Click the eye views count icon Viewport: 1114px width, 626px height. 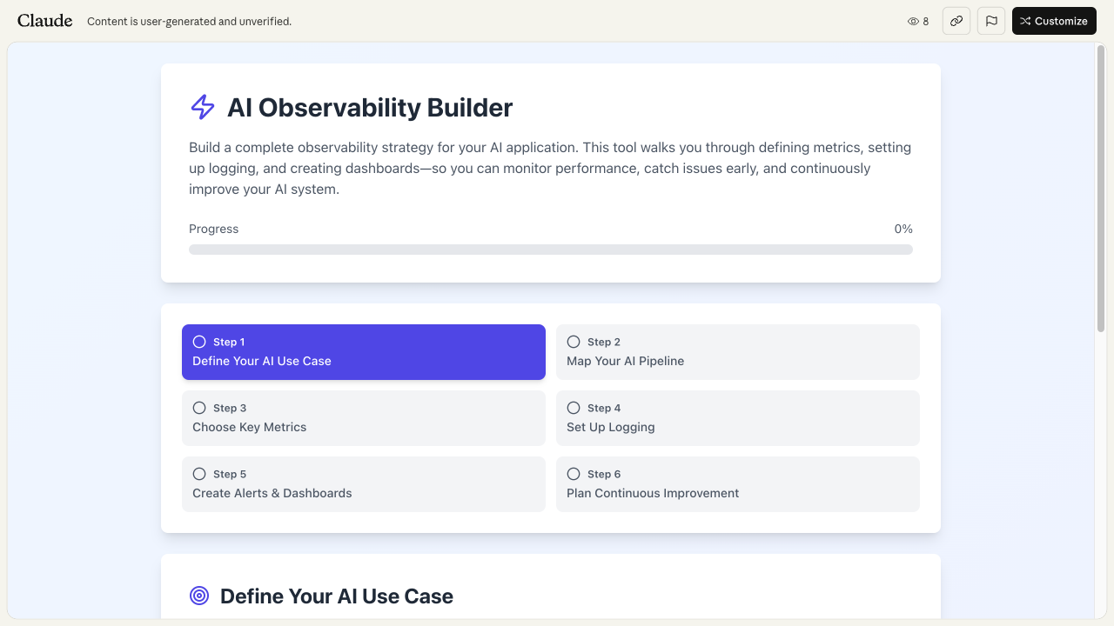[x=913, y=22]
